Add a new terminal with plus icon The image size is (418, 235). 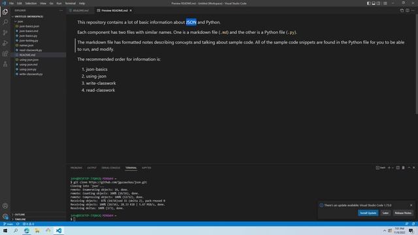coord(389,168)
